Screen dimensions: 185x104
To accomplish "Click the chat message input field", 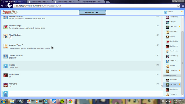I will point(86,94).
